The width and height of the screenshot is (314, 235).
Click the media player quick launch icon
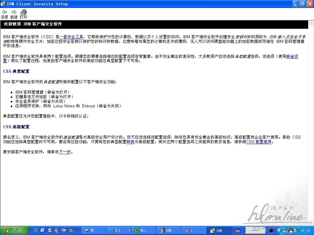[50, 230]
